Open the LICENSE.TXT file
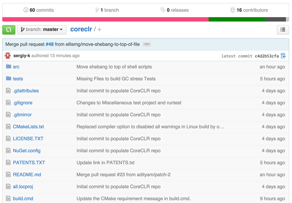Screen dimensions: 292x203 pos(28,138)
